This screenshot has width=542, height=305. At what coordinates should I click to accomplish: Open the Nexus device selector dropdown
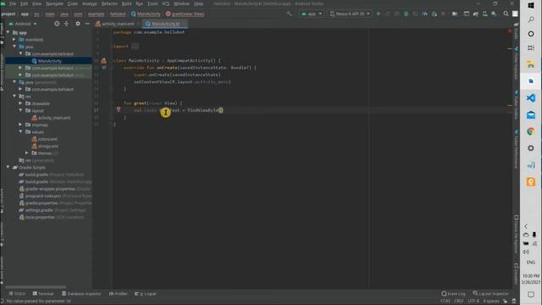pyautogui.click(x=350, y=14)
